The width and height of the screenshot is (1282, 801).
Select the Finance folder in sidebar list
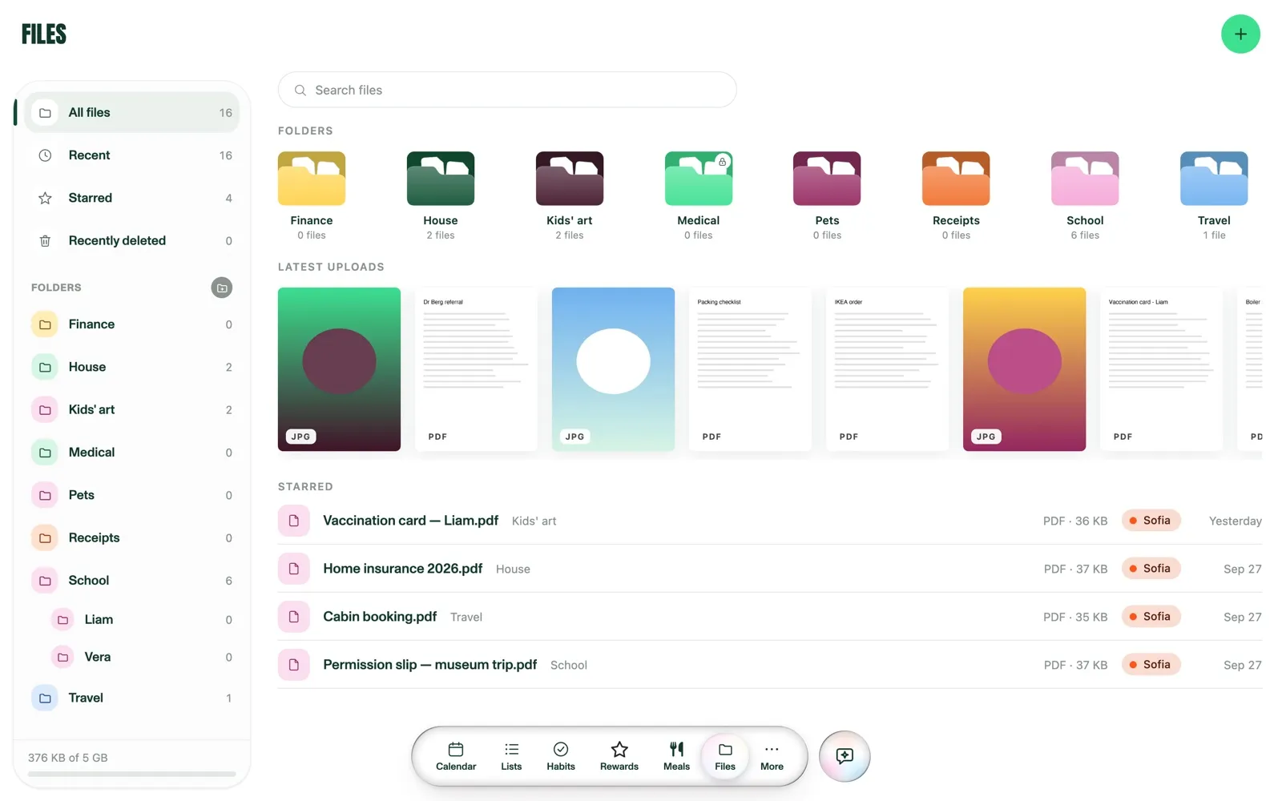click(x=132, y=324)
